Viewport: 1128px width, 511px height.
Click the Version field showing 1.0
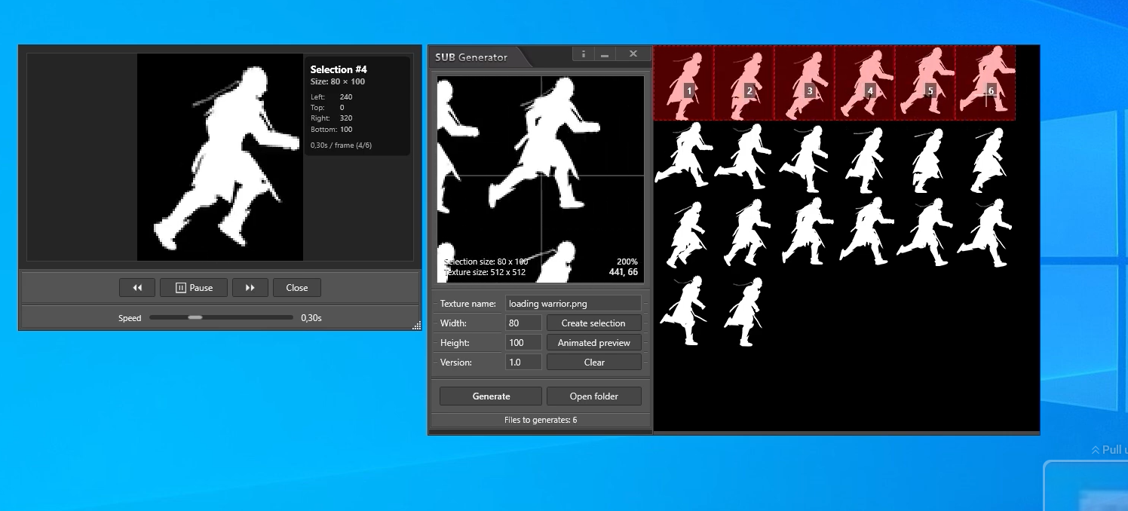[x=523, y=363]
